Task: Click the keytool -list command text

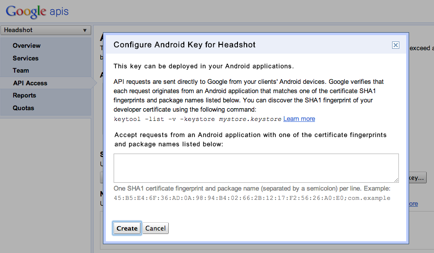Action: [x=197, y=119]
